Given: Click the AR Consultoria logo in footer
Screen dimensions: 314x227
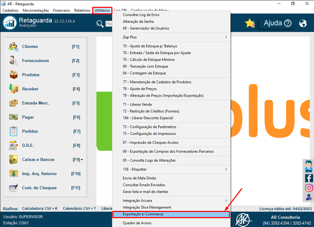Looking at the screenshot, I should (244, 220).
